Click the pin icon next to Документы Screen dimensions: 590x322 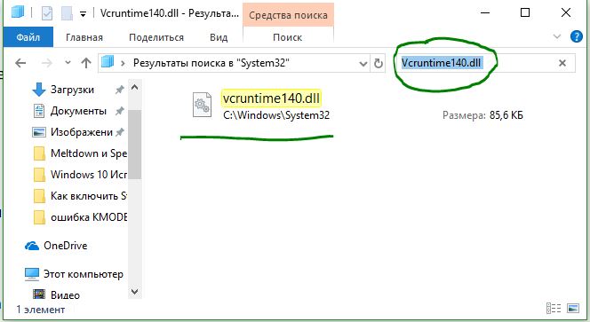[x=120, y=111]
